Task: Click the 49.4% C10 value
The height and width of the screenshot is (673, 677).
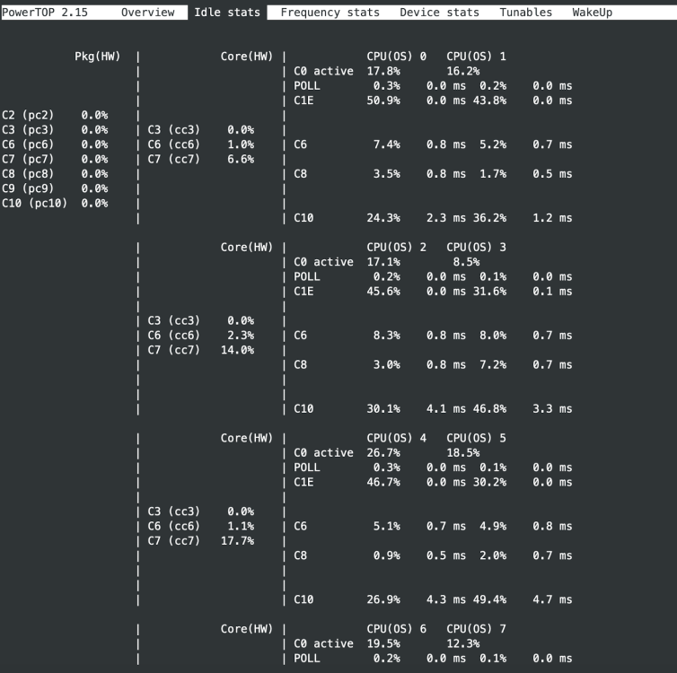Action: [x=489, y=599]
